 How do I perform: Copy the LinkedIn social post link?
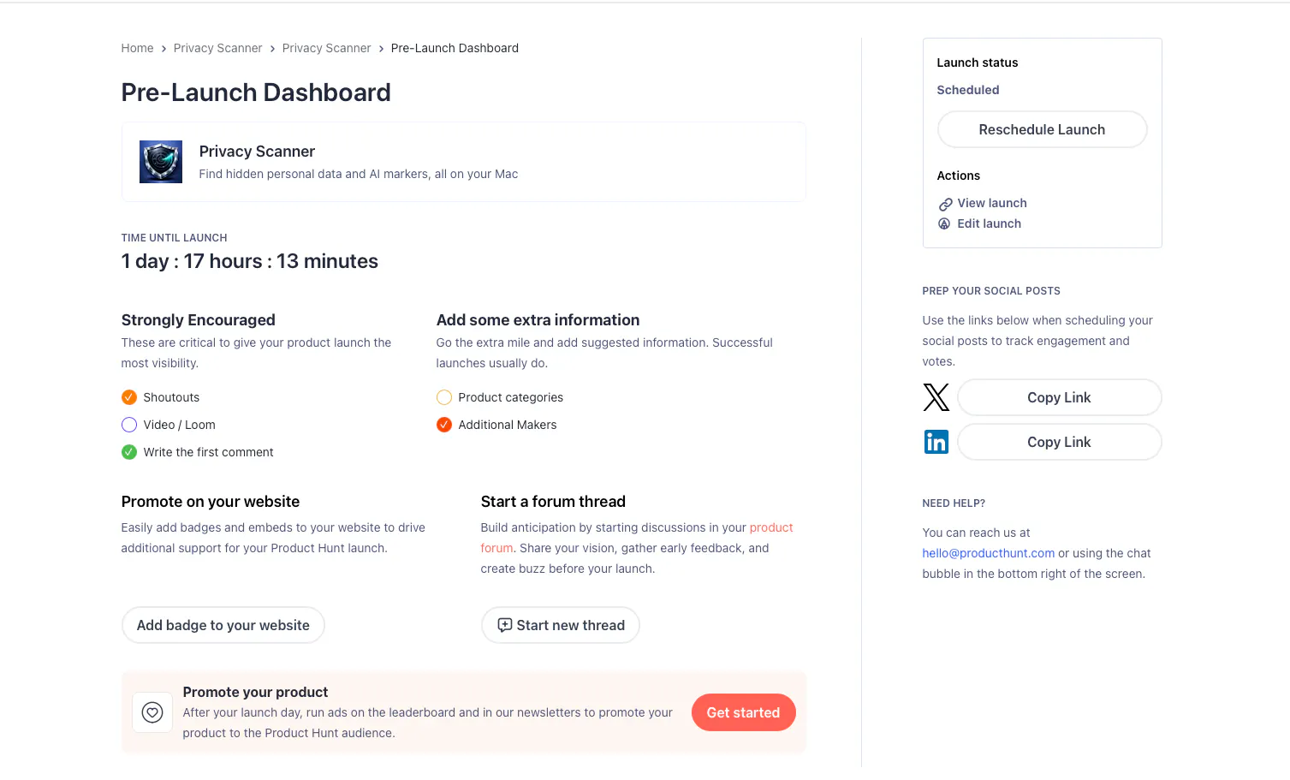pos(1059,442)
